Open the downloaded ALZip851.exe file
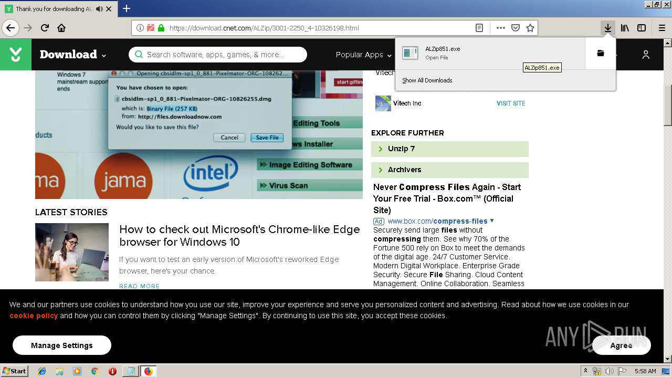The width and height of the screenshot is (672, 378). [490, 53]
